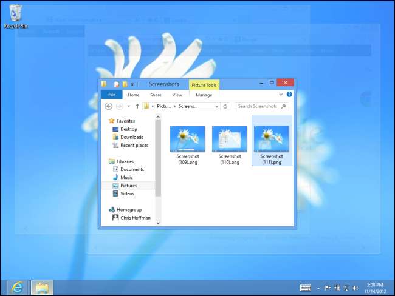The image size is (395, 296).
Task: Select Downloads in Favorites
Action: click(131, 137)
